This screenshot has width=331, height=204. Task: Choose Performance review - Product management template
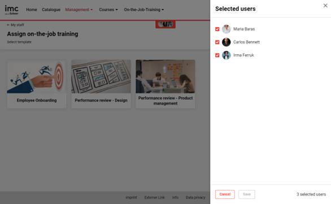[165, 84]
